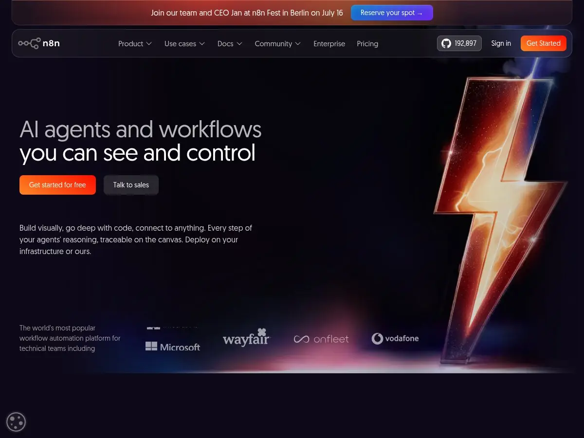The width and height of the screenshot is (584, 438).
Task: Open the cookie settings icon
Action: coord(16,422)
